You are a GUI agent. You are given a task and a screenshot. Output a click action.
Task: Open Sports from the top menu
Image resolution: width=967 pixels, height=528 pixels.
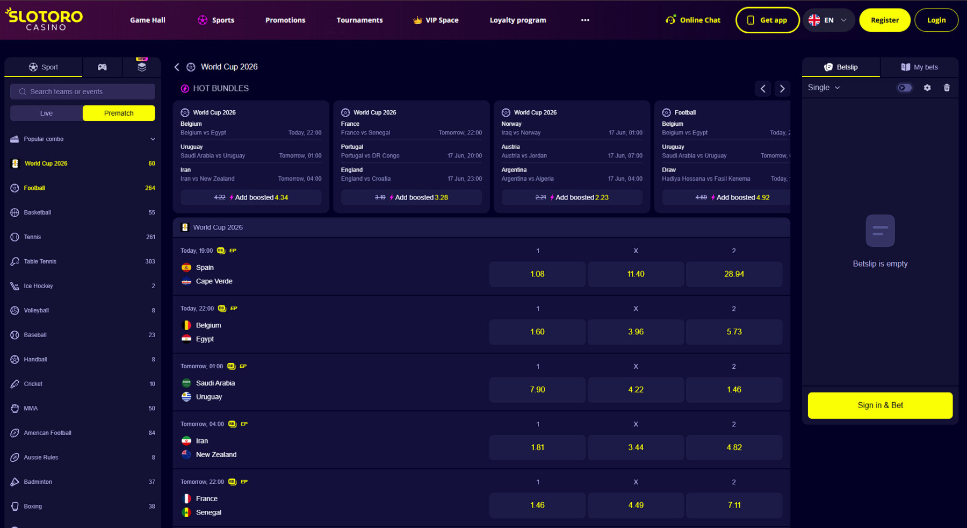tap(216, 20)
